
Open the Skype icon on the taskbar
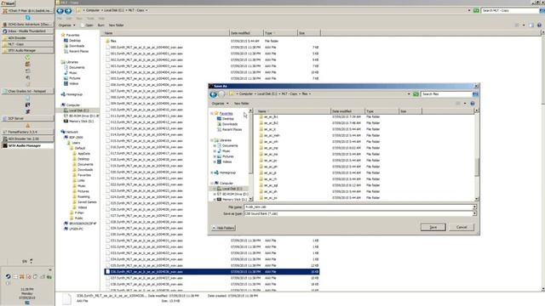(x=27, y=17)
